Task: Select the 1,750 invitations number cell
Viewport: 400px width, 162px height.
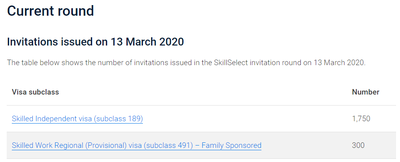Action: coord(361,119)
